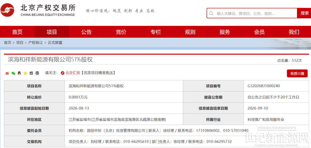The image size is (311, 148).
Task: Open the 产权转让 breadcrumb link
Action: (35, 43)
